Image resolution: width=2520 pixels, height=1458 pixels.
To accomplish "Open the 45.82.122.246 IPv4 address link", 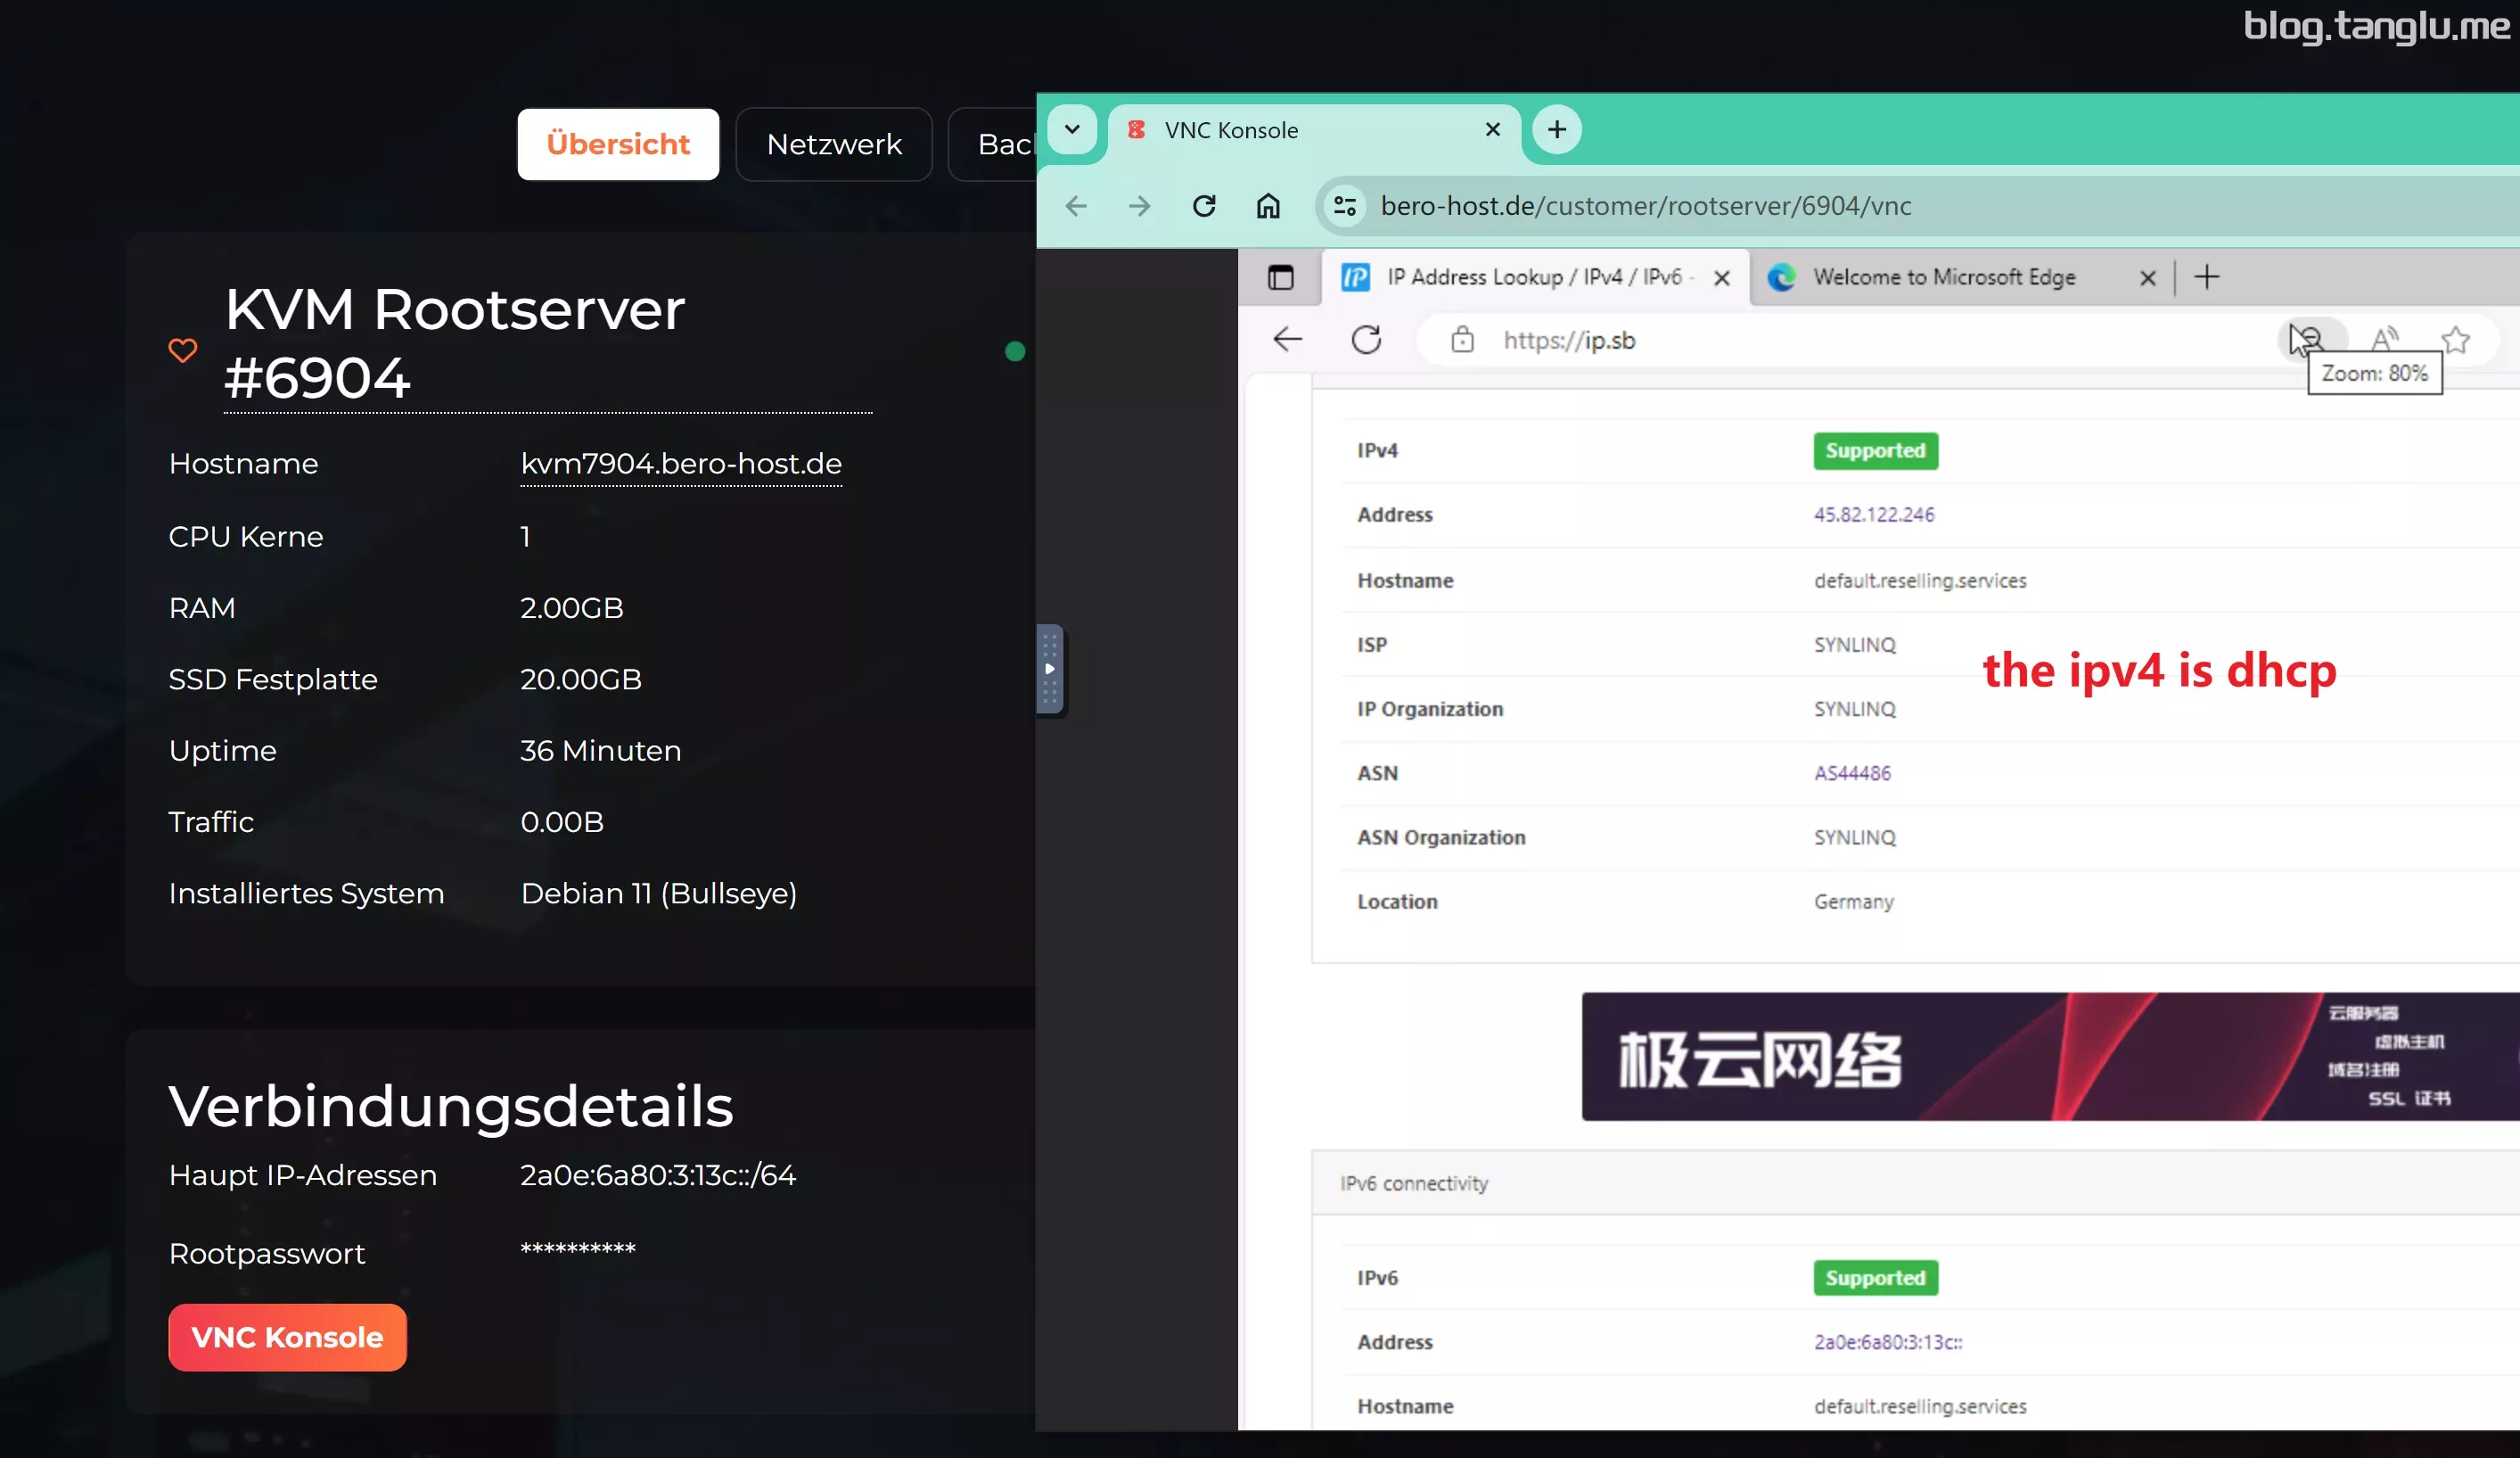I will [x=1873, y=515].
